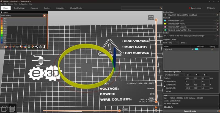Switch to the Filaments tab

(x=34, y=8)
